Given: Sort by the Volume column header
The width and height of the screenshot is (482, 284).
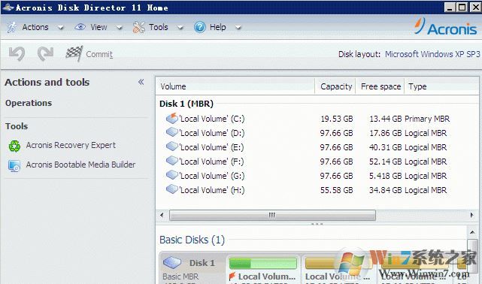Looking at the screenshot, I should [235, 86].
